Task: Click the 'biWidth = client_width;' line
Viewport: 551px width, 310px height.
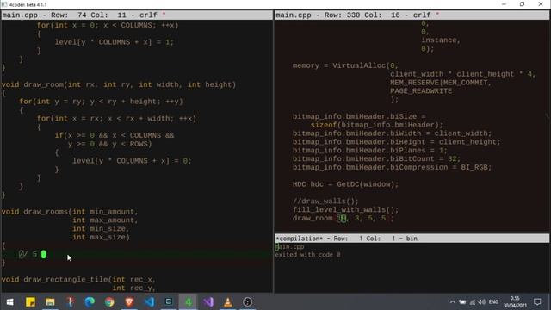Action: (393, 133)
